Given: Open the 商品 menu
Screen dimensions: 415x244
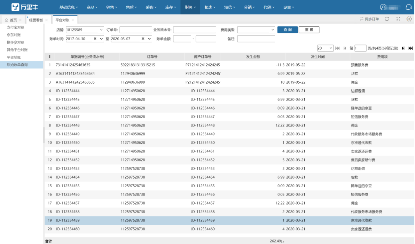Looking at the screenshot, I should pos(92,7).
